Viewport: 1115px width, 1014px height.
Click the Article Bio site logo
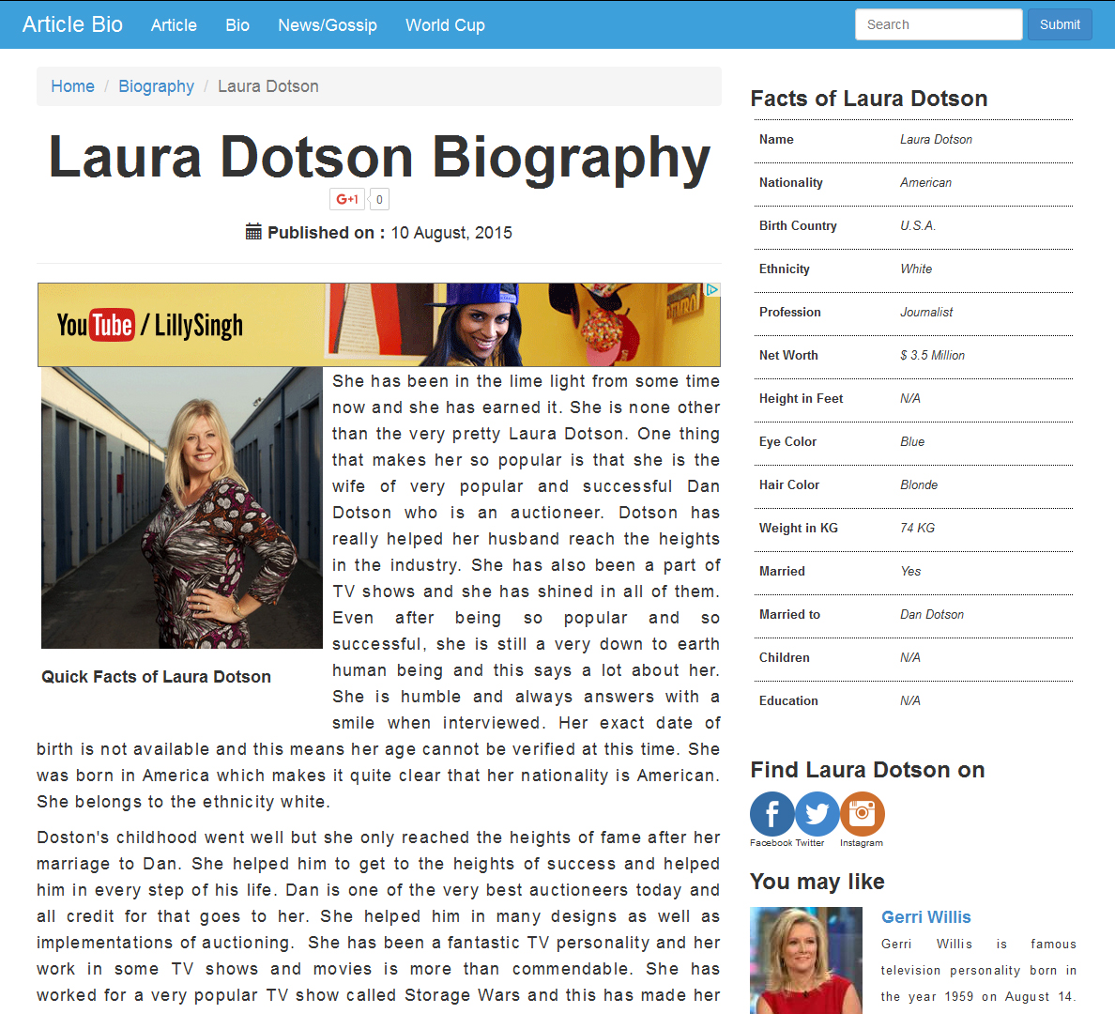[x=72, y=24]
